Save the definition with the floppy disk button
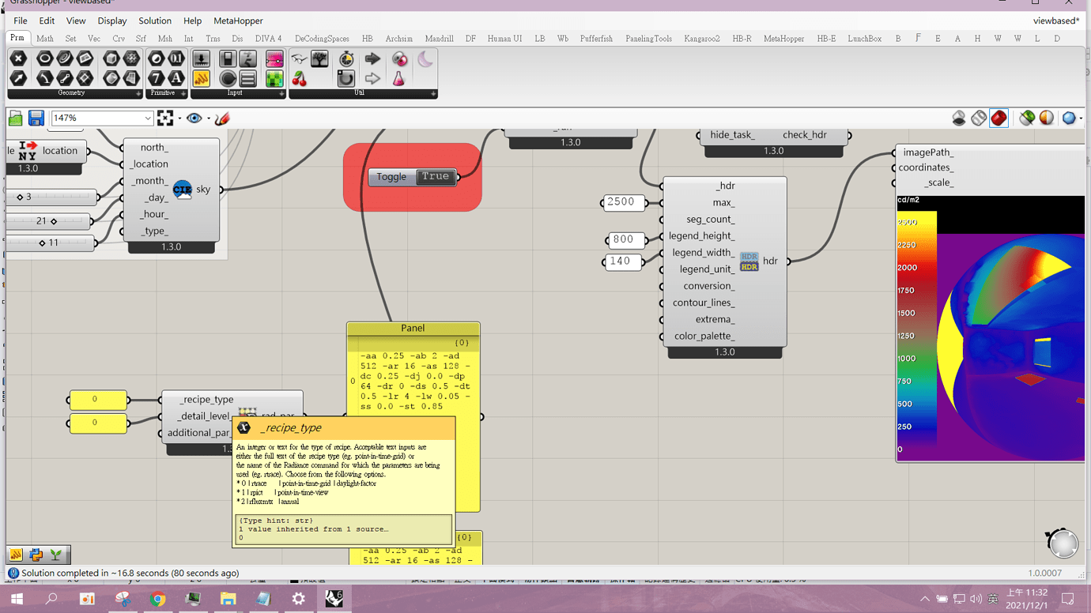Screen dimensions: 1091x613 tap(36, 117)
